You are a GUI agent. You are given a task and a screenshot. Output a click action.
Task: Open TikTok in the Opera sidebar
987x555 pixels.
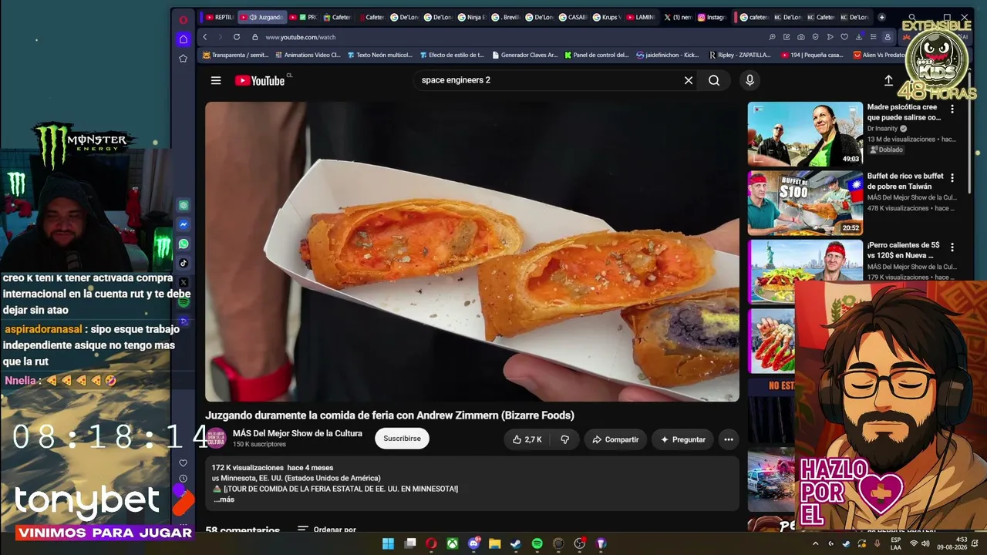[x=184, y=263]
